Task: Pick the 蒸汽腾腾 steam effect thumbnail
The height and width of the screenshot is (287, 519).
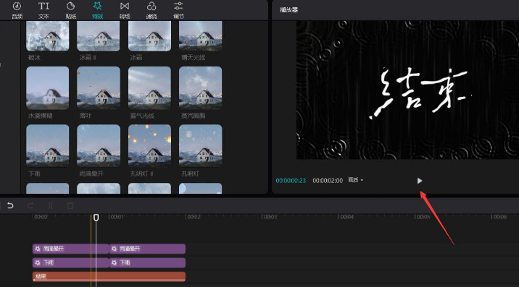Action: coord(201,88)
